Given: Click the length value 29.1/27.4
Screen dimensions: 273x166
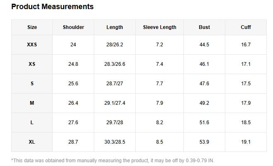Looking at the screenshot, I should point(115,103).
